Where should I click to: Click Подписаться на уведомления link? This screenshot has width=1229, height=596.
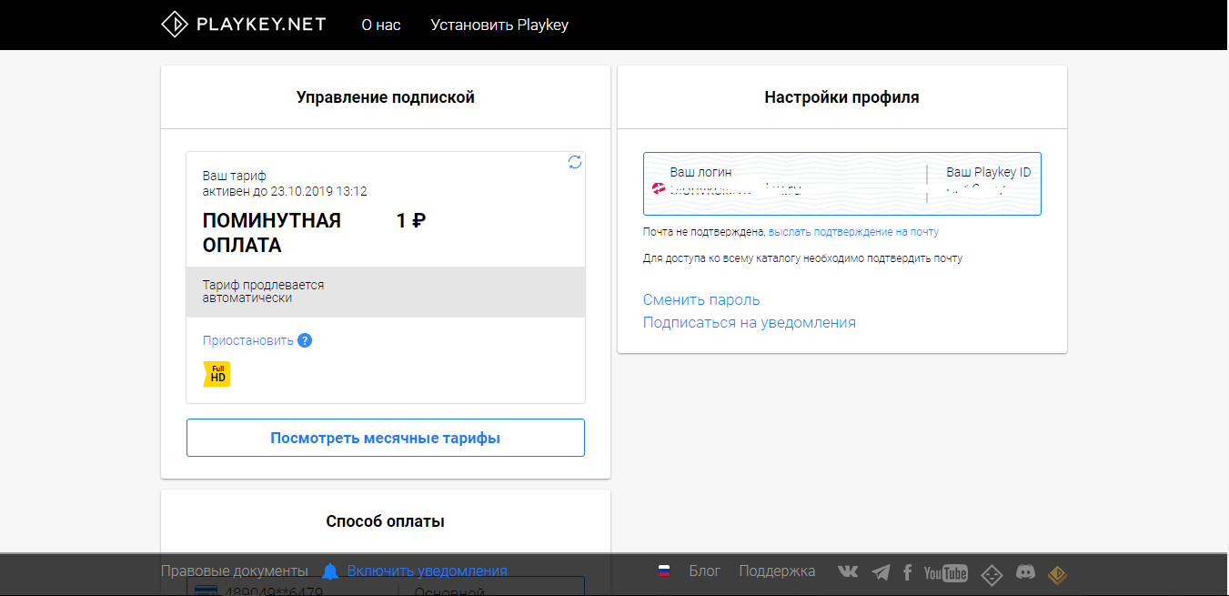coord(750,322)
